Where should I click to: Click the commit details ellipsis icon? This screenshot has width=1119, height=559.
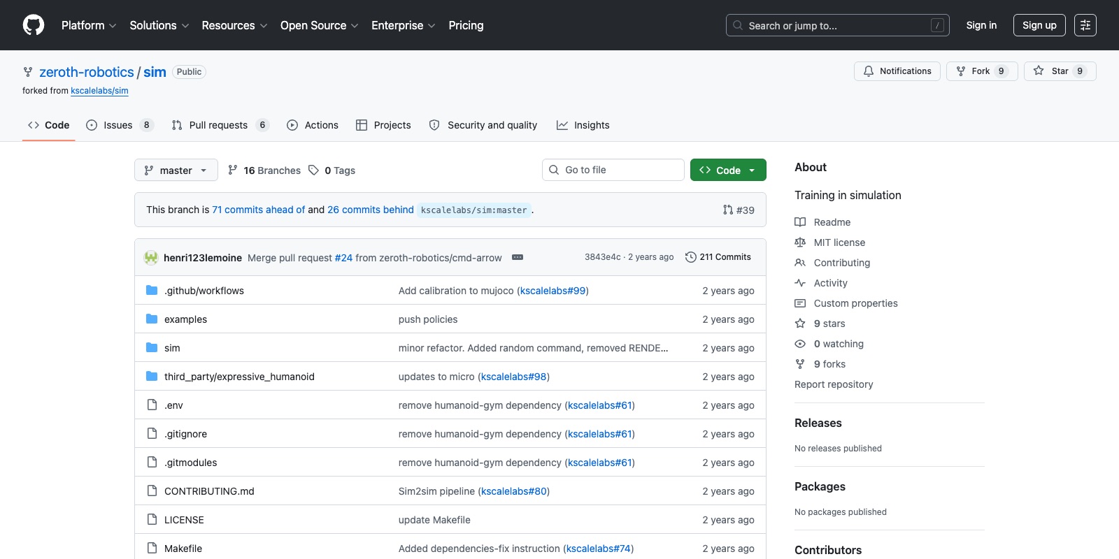(518, 257)
